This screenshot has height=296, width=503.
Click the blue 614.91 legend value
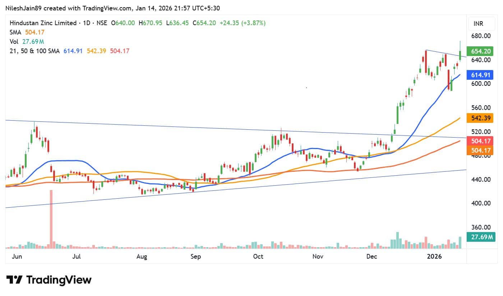[73, 51]
